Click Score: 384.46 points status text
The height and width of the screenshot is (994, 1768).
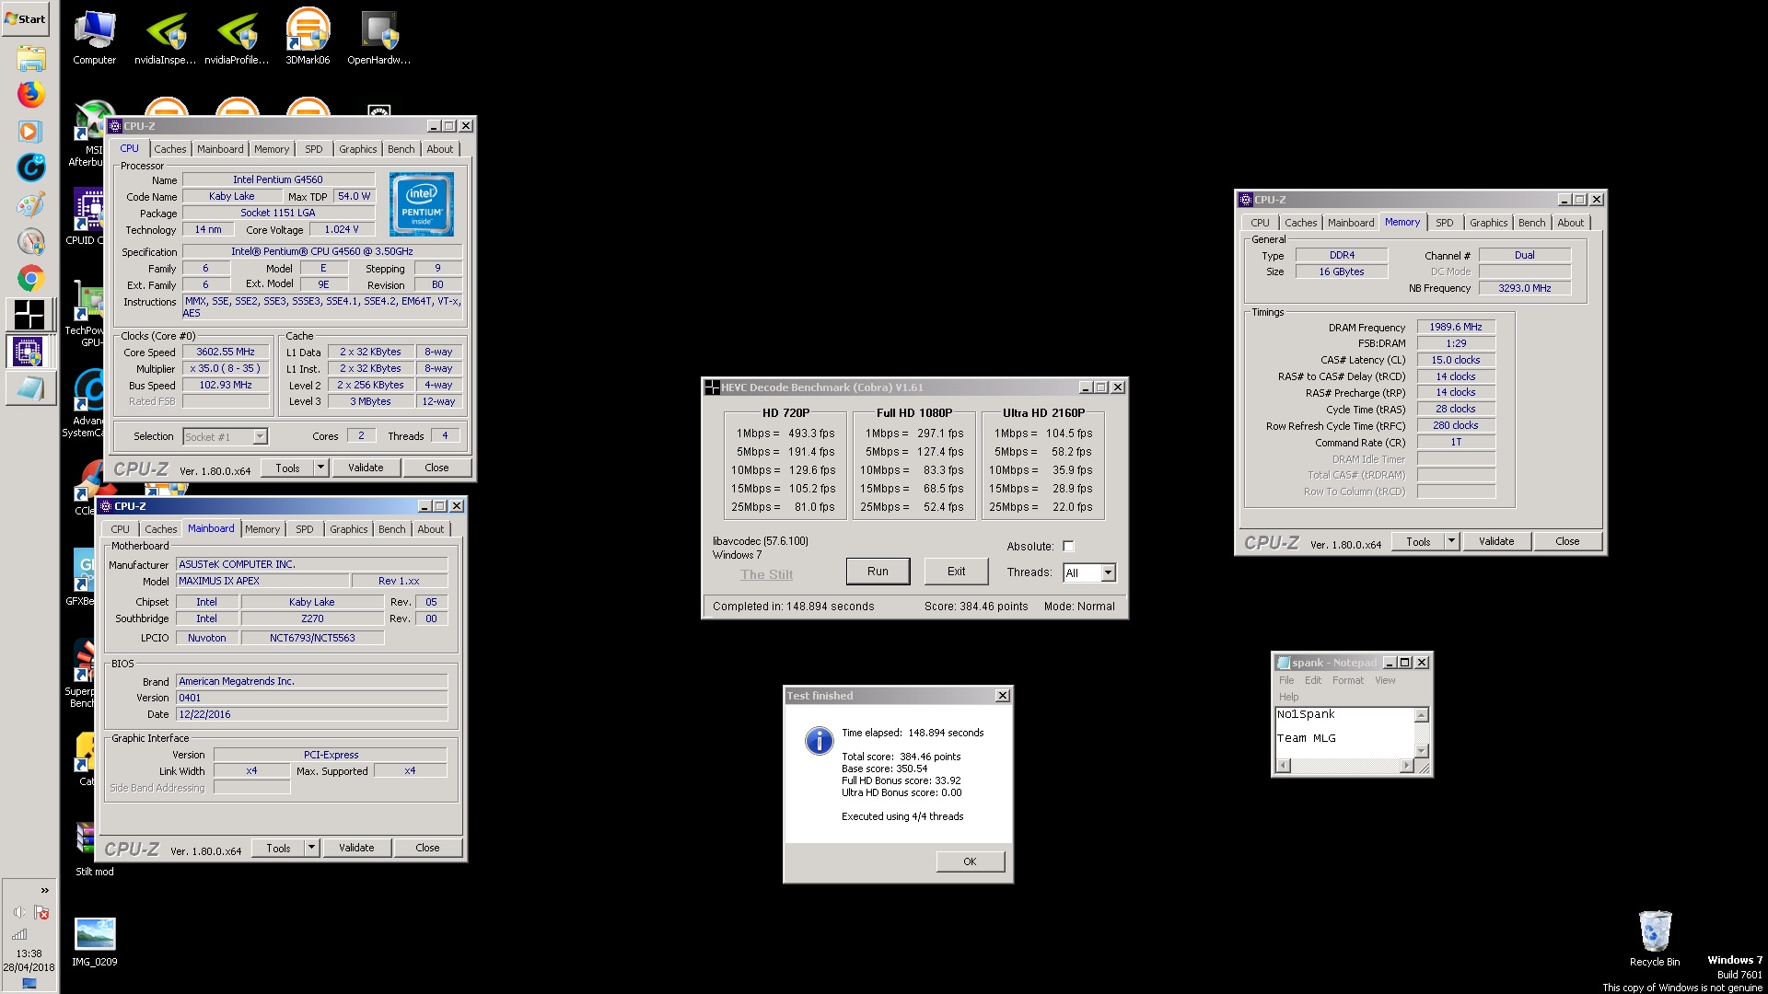point(976,607)
